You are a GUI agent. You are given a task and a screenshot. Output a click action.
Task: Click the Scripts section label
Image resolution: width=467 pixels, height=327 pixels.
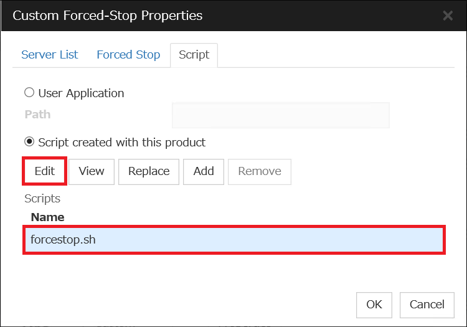click(x=42, y=199)
